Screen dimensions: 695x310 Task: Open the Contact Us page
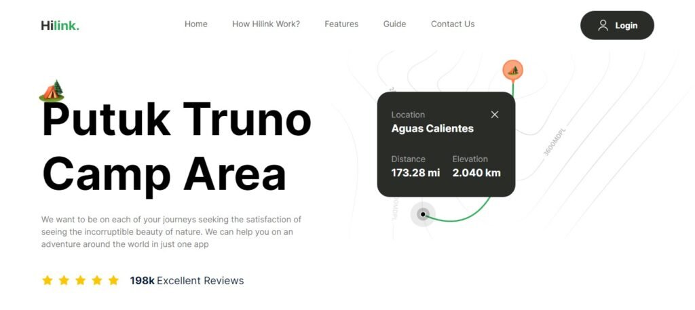453,24
